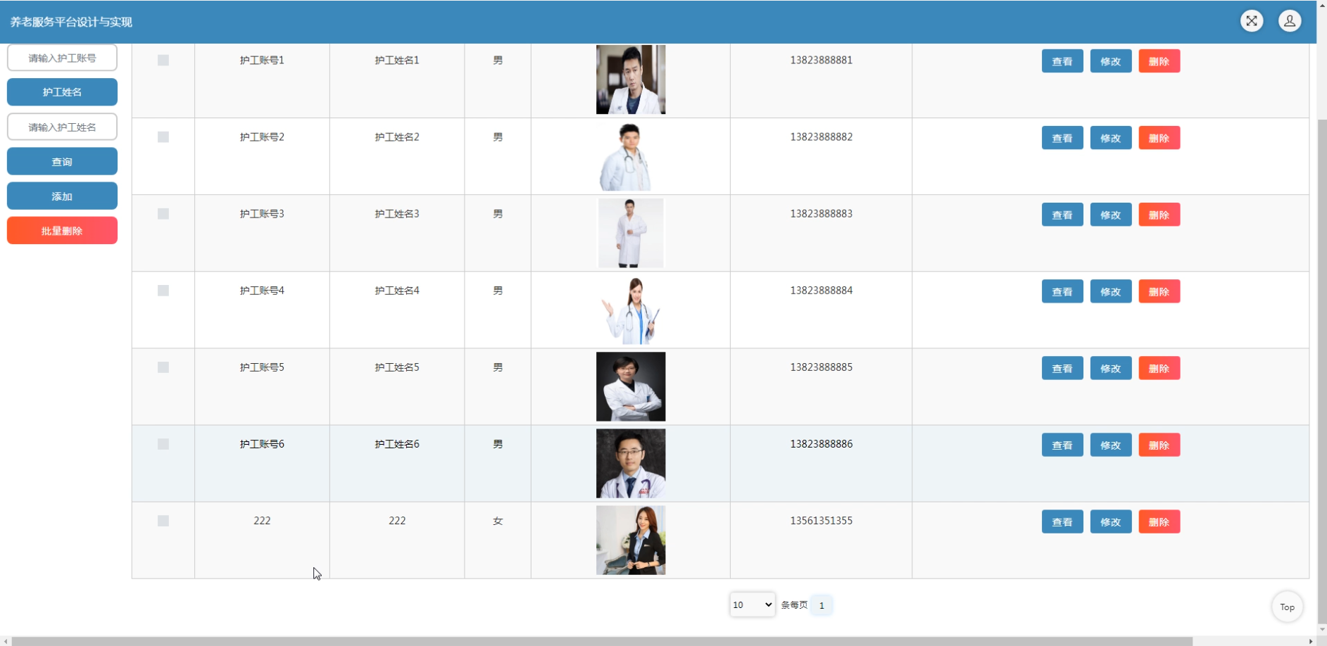The height and width of the screenshot is (646, 1327).
Task: Click the page title 养老服务平台设计与实现
Action: click(x=71, y=22)
